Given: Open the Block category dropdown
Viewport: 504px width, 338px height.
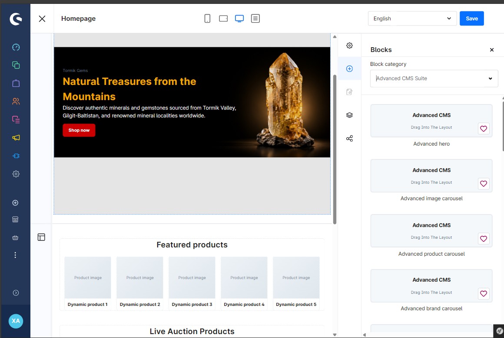Looking at the screenshot, I should [x=434, y=78].
